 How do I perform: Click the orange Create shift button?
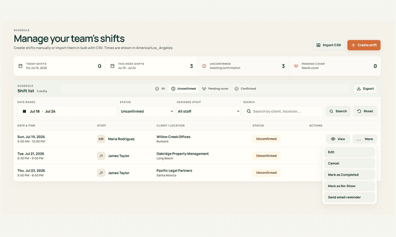tap(364, 45)
